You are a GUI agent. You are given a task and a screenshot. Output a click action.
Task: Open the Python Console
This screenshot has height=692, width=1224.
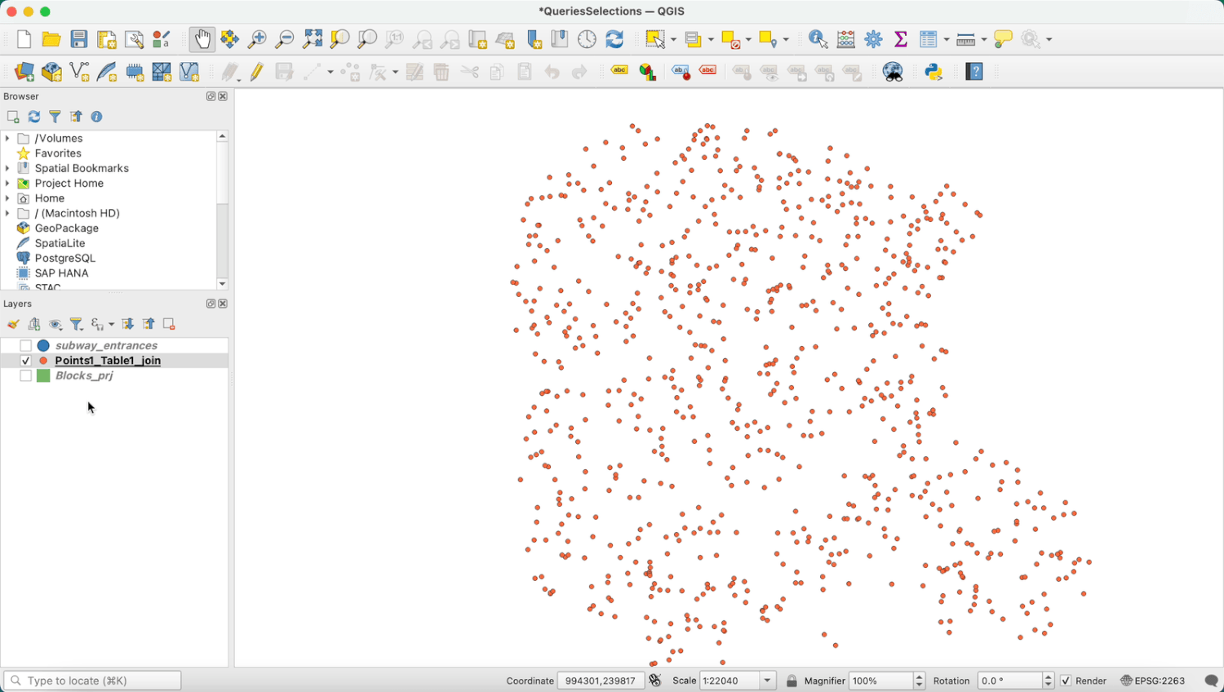point(934,72)
